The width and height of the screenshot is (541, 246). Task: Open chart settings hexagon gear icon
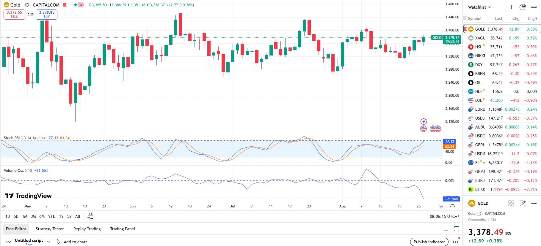pyautogui.click(x=452, y=206)
